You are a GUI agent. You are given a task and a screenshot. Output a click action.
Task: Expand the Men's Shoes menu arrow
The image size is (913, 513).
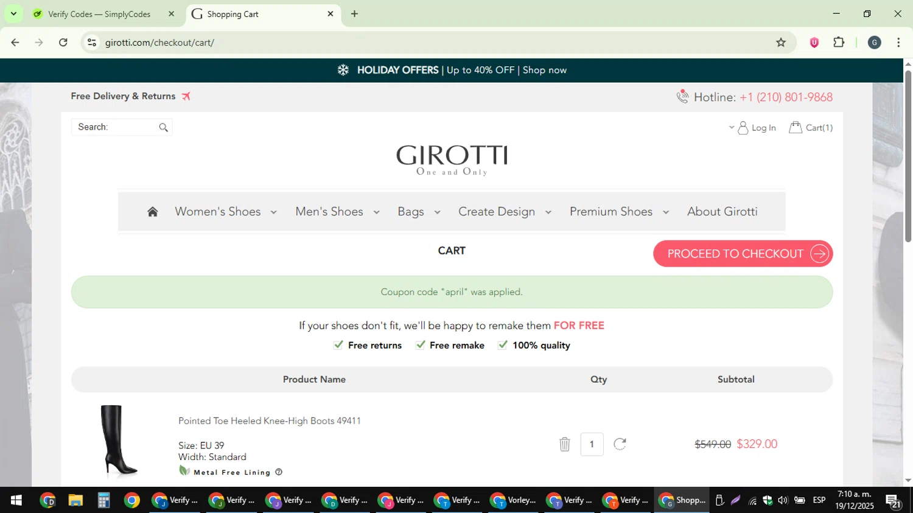pos(376,212)
